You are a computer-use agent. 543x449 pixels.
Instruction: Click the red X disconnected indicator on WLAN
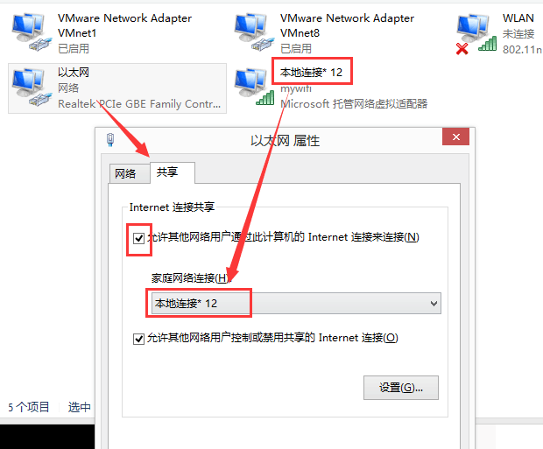click(462, 49)
